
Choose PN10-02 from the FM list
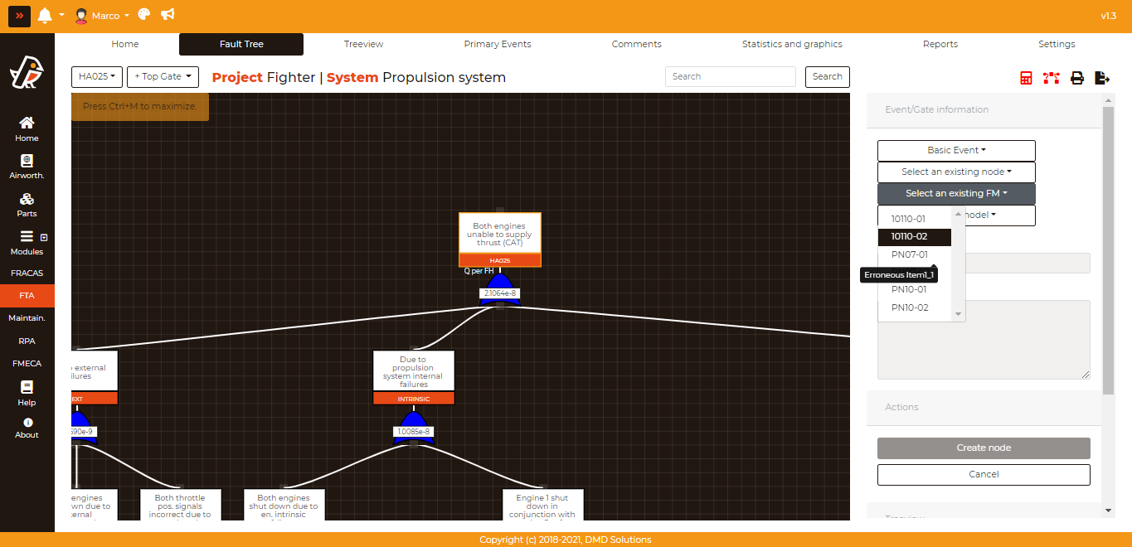click(x=910, y=308)
